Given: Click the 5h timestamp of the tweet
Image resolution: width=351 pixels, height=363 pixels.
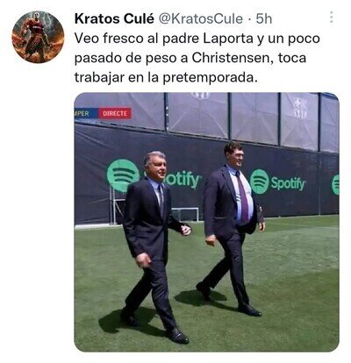Looking at the screenshot, I should 264,19.
